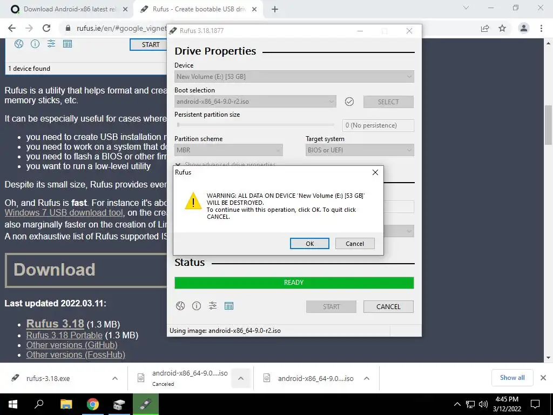Close the Chrome downloads bar
The image size is (553, 415).
543,378
